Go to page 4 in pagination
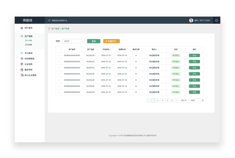 167,100
